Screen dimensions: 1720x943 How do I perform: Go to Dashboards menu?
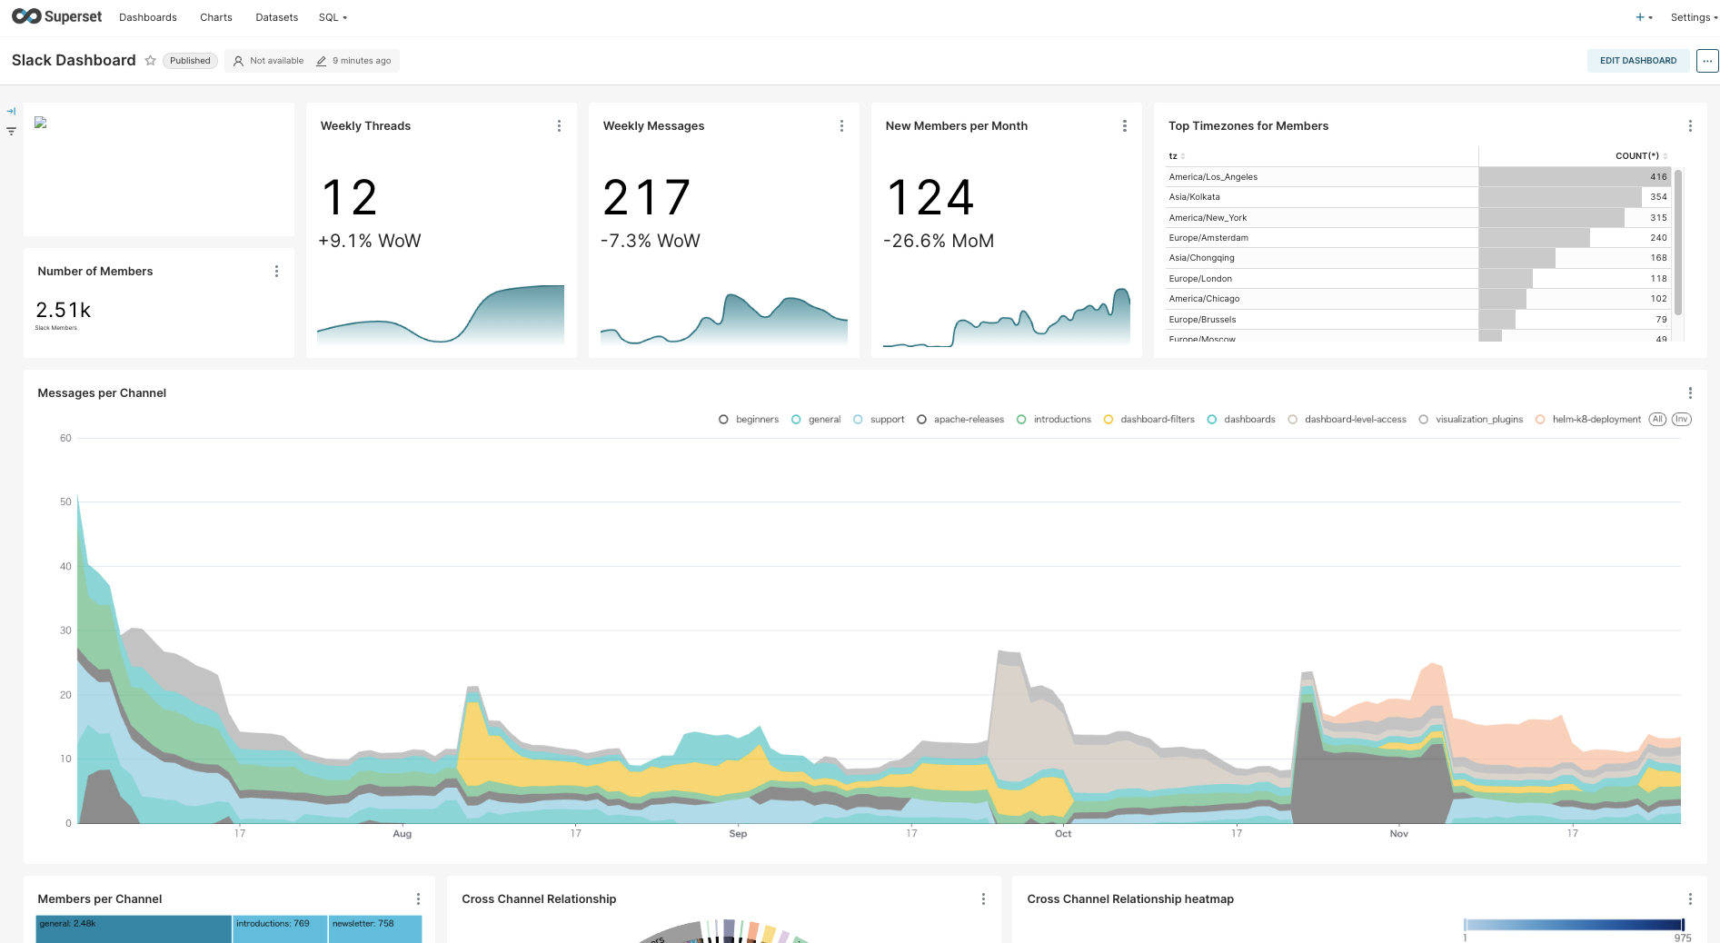[148, 17]
